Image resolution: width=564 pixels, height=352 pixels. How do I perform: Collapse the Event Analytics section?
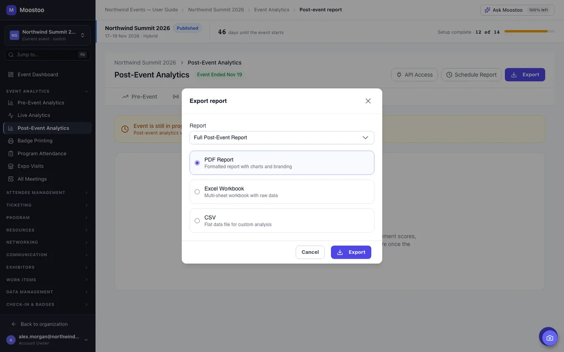pos(47,92)
